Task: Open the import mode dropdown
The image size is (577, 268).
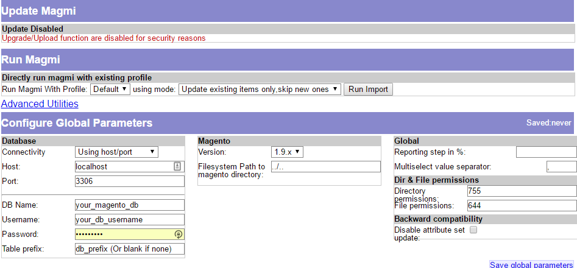Action: tap(260, 90)
